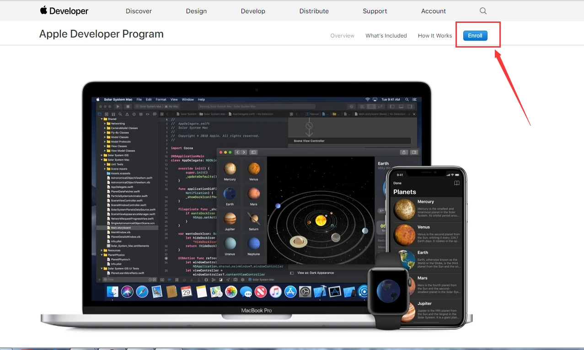Open the Distribute section
Viewport: 584px width, 350px height.
[314, 11]
